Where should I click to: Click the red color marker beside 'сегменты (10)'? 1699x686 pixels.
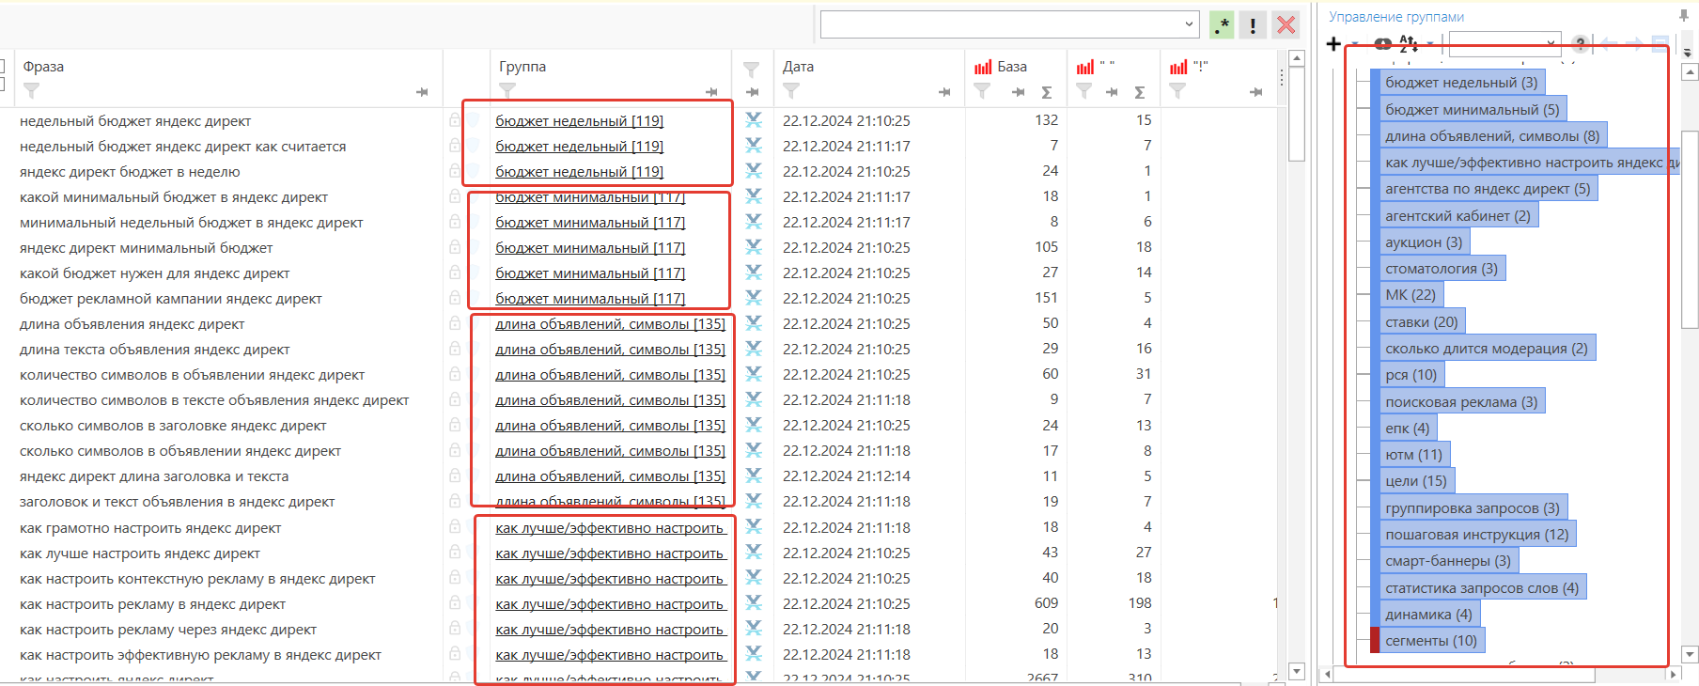(1375, 641)
